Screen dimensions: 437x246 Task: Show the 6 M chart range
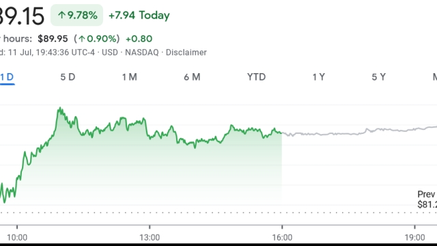192,77
